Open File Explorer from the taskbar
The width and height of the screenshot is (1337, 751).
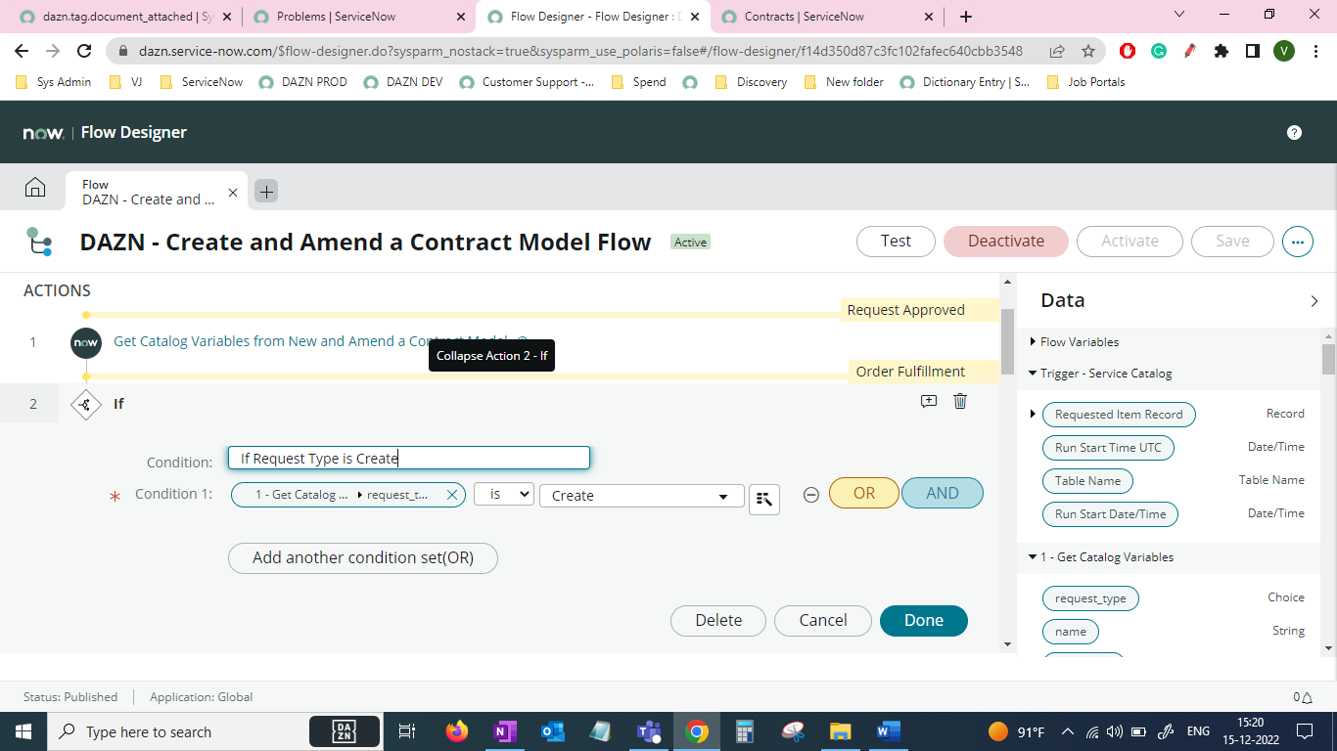(840, 731)
